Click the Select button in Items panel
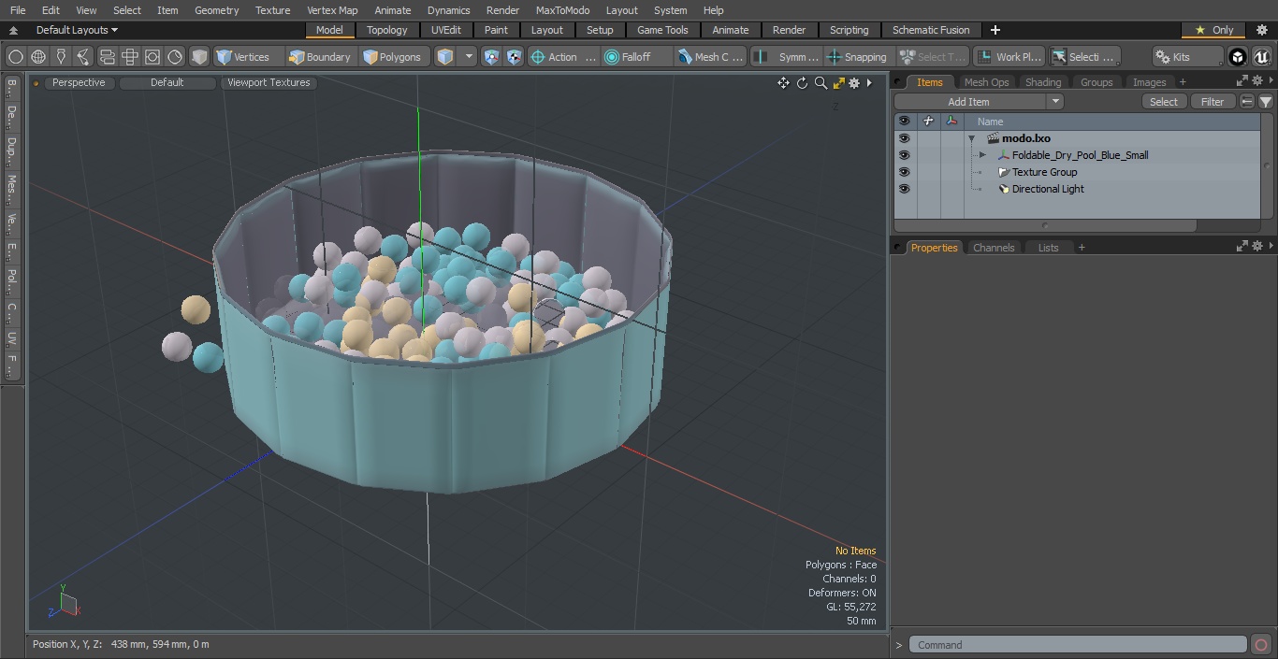1278x659 pixels. point(1164,102)
